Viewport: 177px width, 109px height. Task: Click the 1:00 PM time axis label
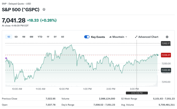pos(87,89)
